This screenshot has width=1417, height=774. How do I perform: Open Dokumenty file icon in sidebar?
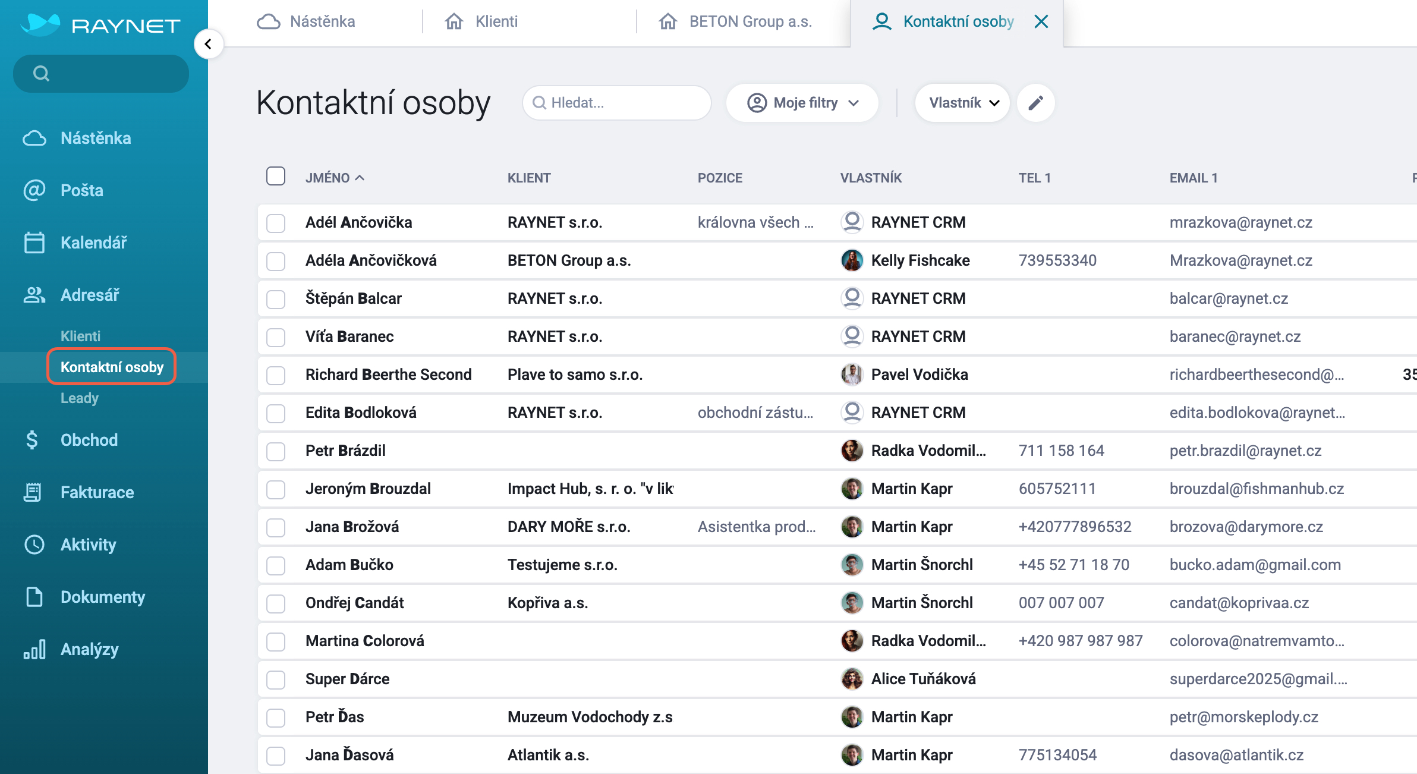pos(34,597)
